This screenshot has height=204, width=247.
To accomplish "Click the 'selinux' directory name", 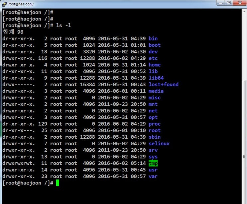I will pyautogui.click(x=159, y=144).
